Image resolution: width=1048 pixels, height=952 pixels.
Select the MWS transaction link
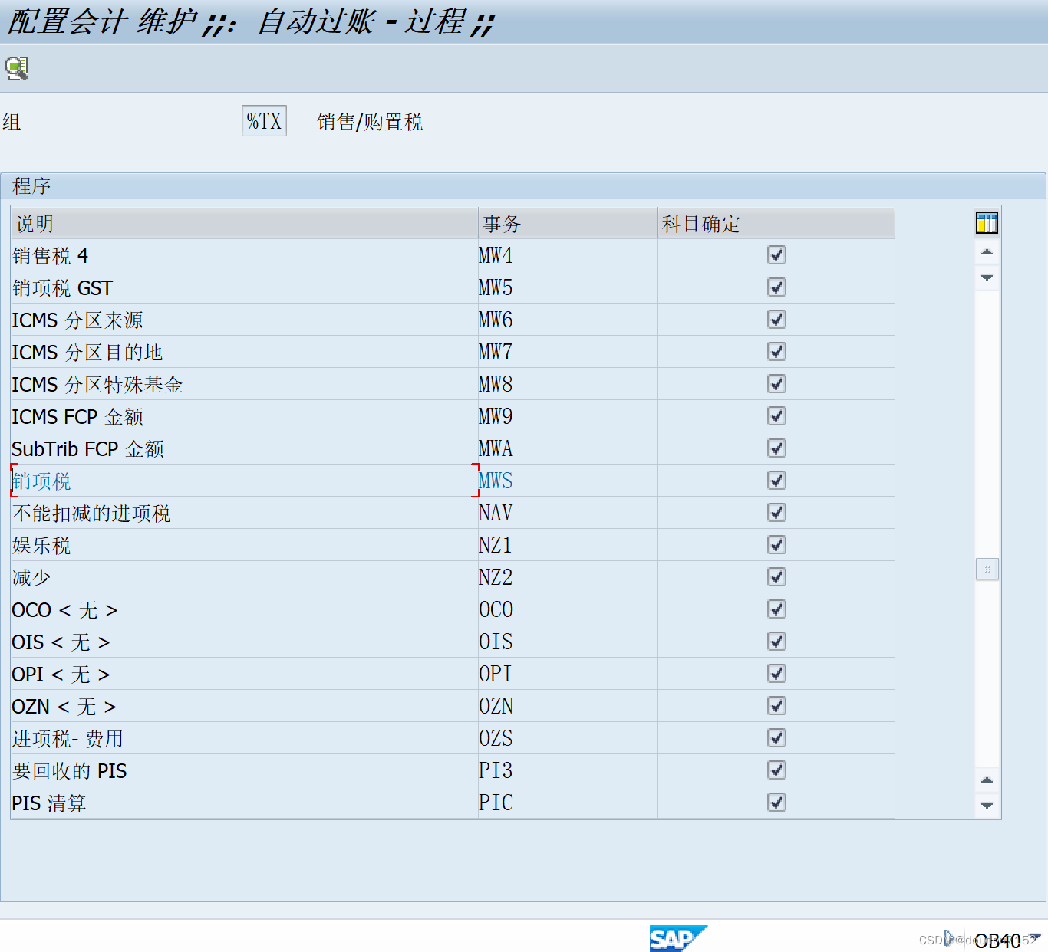pos(496,481)
